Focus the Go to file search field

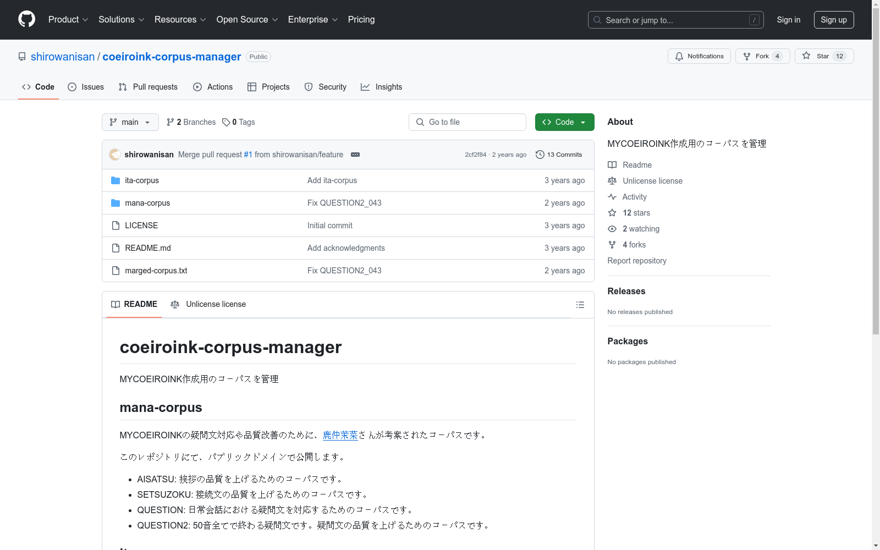click(468, 122)
